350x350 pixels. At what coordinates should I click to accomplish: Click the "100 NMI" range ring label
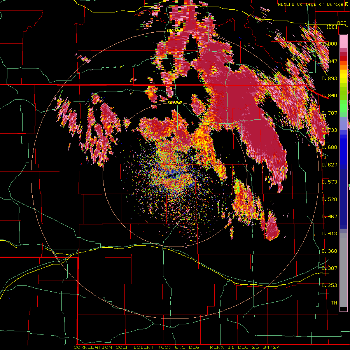click(x=175, y=31)
